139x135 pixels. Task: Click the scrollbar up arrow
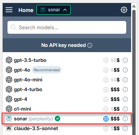coord(134,6)
